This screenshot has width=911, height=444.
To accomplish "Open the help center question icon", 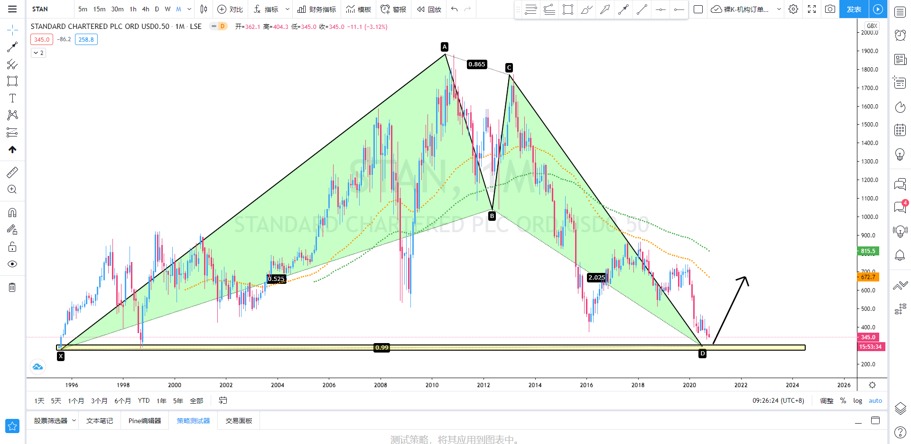I will 900,432.
